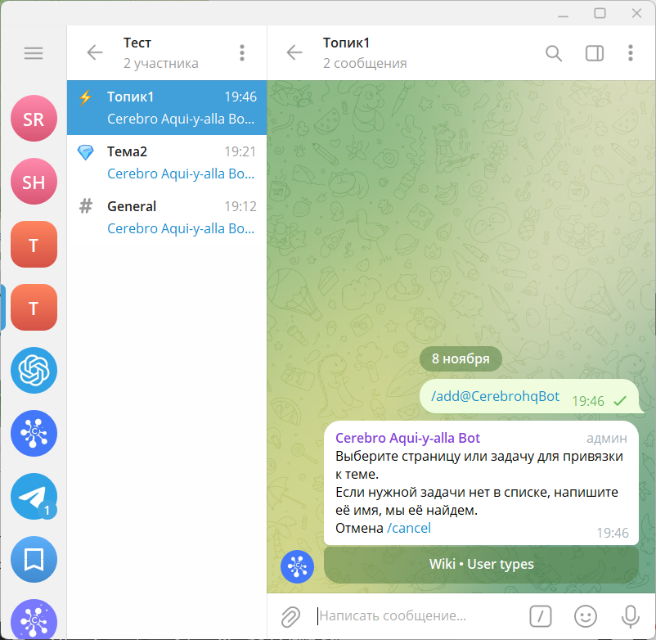656x640 pixels.
Task: Open the Тема2 topic
Action: coord(167,162)
